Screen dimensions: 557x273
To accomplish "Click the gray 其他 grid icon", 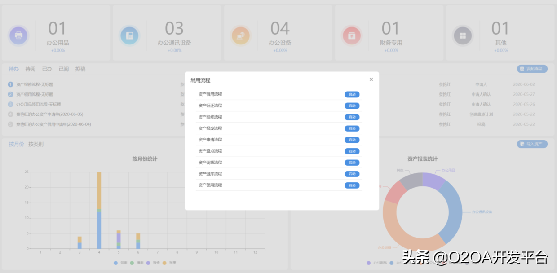I will [x=463, y=35].
